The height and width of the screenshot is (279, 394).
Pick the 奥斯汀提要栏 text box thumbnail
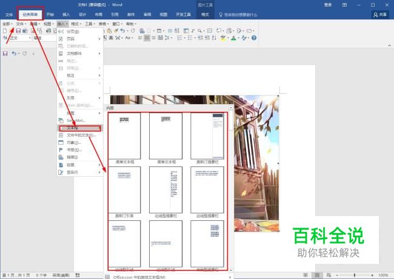[207, 136]
